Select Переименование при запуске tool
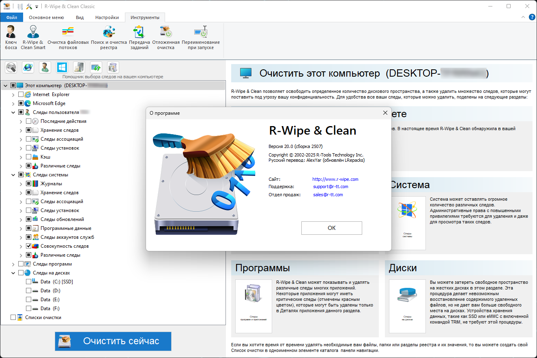This screenshot has height=358, width=537. (201, 37)
